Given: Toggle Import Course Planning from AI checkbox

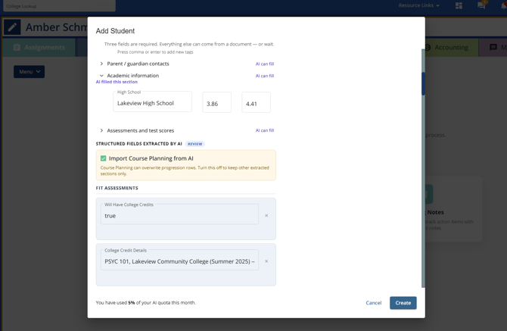Looking at the screenshot, I should coord(103,158).
